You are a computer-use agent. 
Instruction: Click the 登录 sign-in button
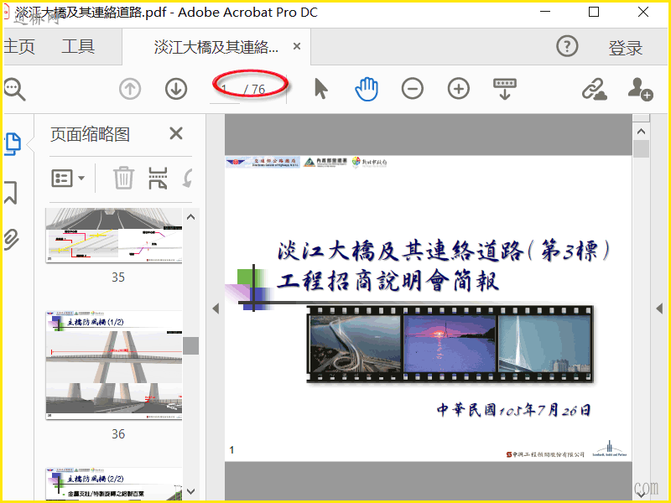[626, 48]
